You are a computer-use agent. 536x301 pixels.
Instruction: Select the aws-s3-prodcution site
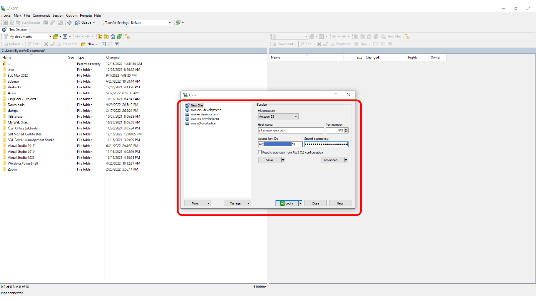(203, 123)
